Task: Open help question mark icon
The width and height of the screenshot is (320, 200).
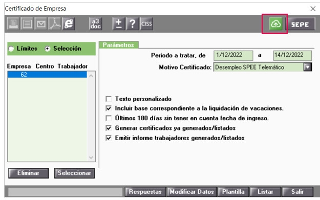Action: click(x=133, y=24)
